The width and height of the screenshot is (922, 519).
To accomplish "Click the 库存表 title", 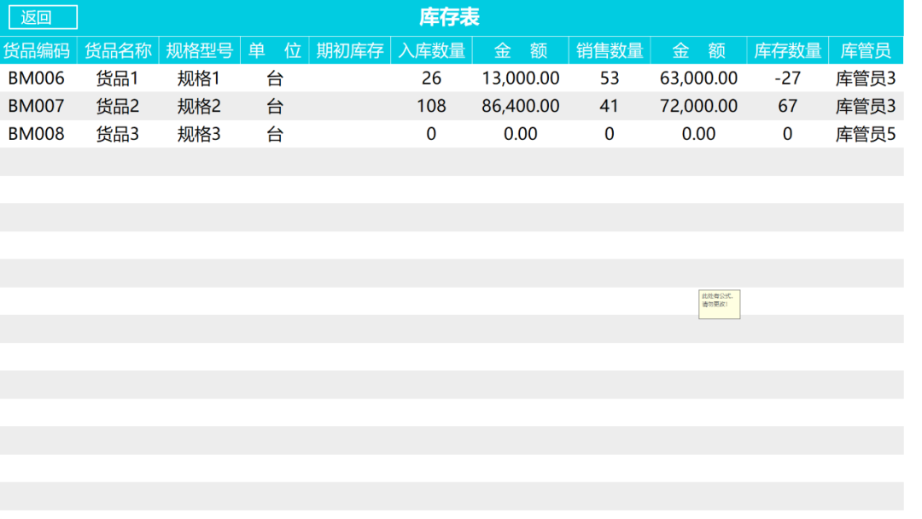I will pyautogui.click(x=449, y=17).
